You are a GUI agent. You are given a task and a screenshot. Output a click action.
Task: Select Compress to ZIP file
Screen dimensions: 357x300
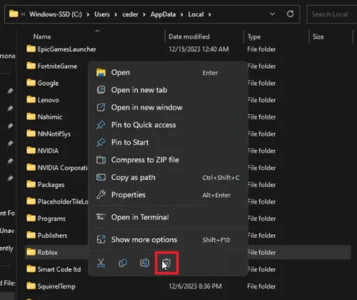point(168,160)
